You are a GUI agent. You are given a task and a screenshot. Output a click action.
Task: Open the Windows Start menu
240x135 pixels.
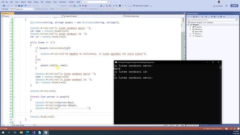point(3,132)
